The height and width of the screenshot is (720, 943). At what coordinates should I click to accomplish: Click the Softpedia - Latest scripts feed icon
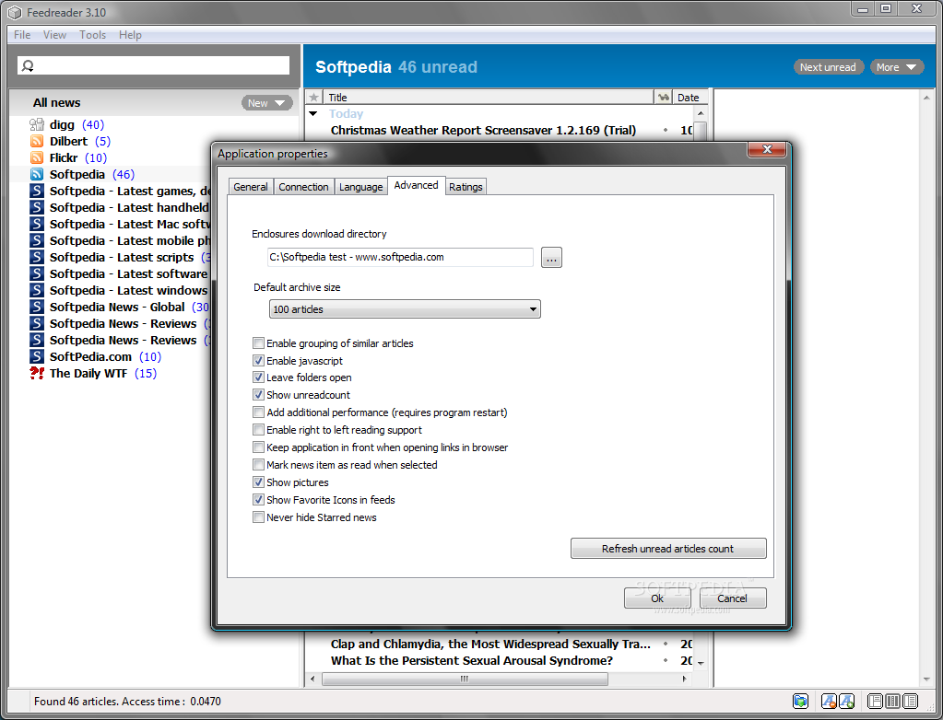pos(37,257)
